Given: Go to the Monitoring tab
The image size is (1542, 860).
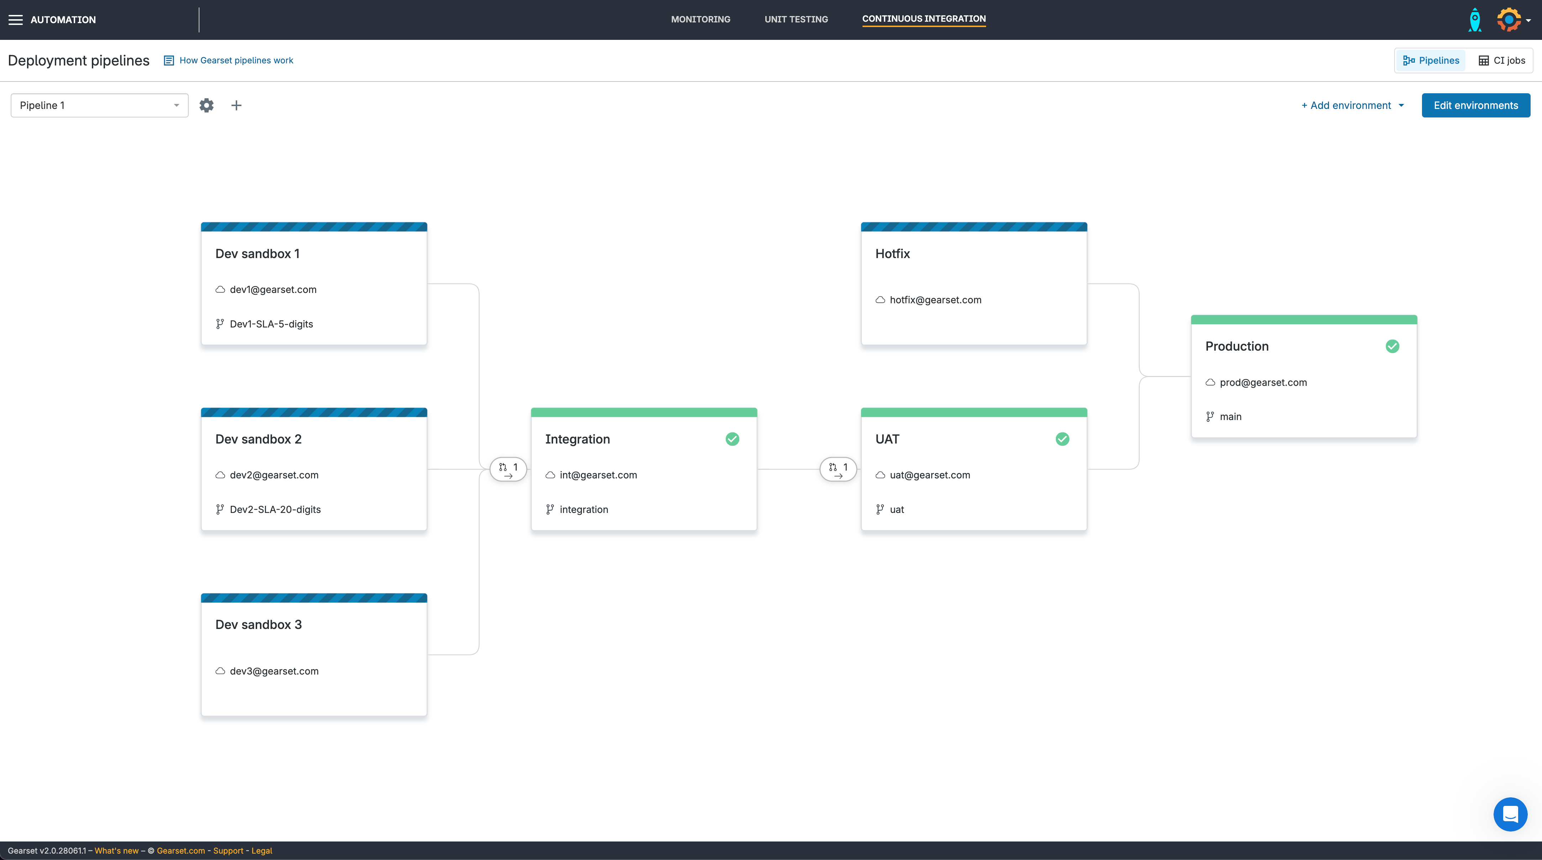Looking at the screenshot, I should [700, 19].
